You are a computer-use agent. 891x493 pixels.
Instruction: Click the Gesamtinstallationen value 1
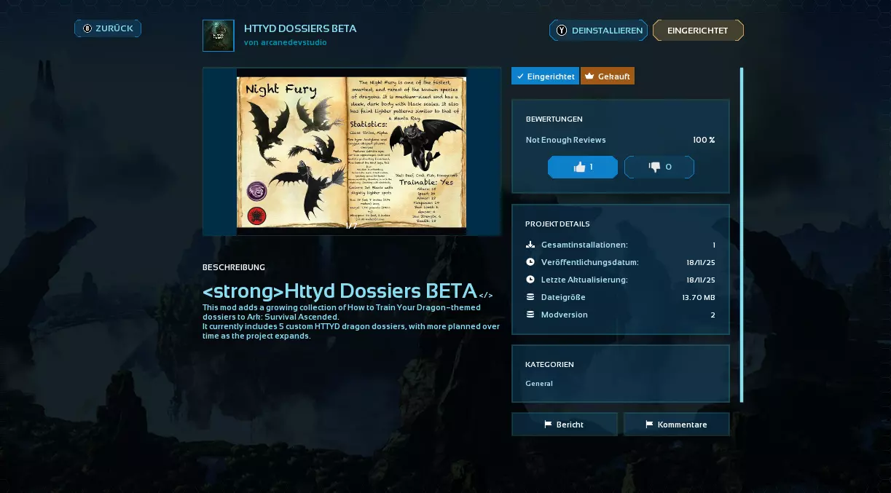(x=714, y=245)
